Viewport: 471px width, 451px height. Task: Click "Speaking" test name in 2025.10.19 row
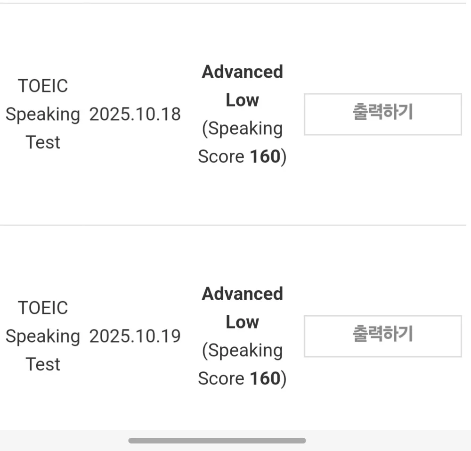[x=43, y=336]
